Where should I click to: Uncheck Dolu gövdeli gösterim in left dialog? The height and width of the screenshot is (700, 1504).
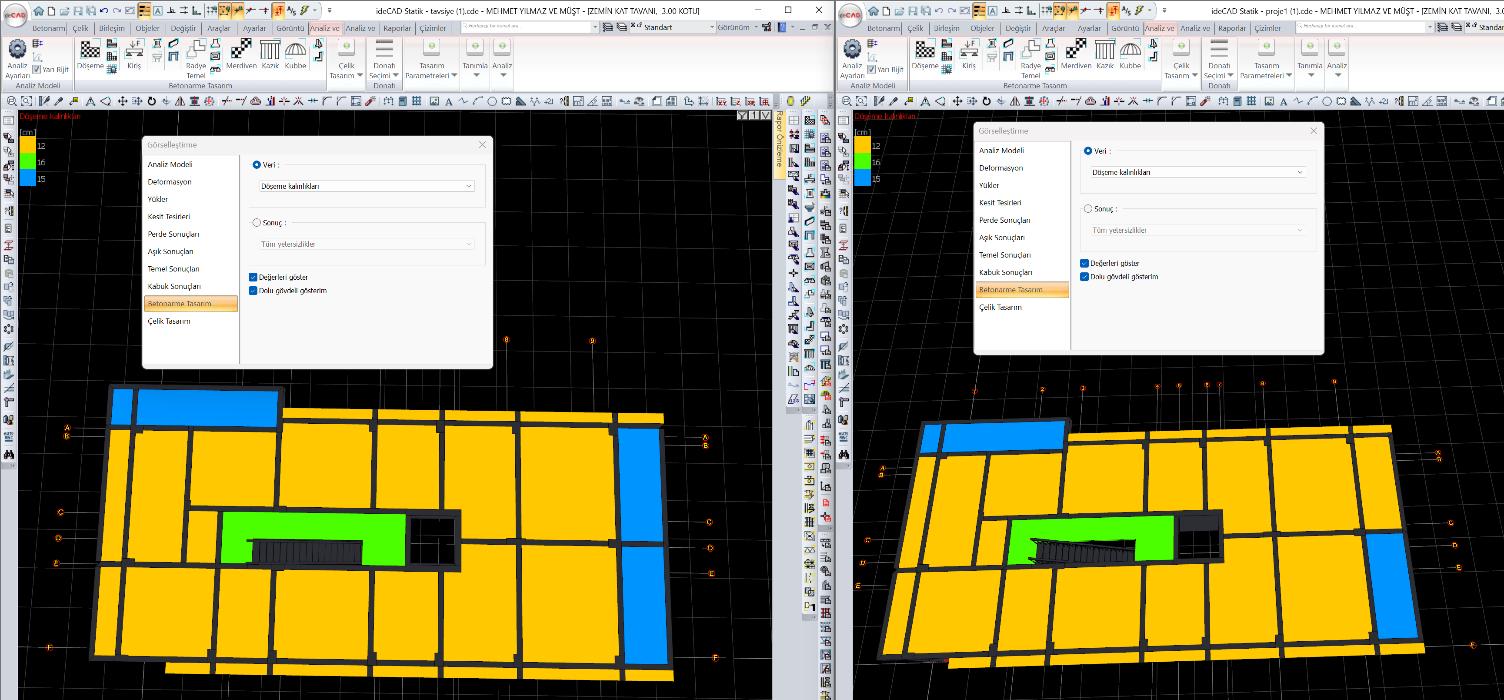(253, 291)
